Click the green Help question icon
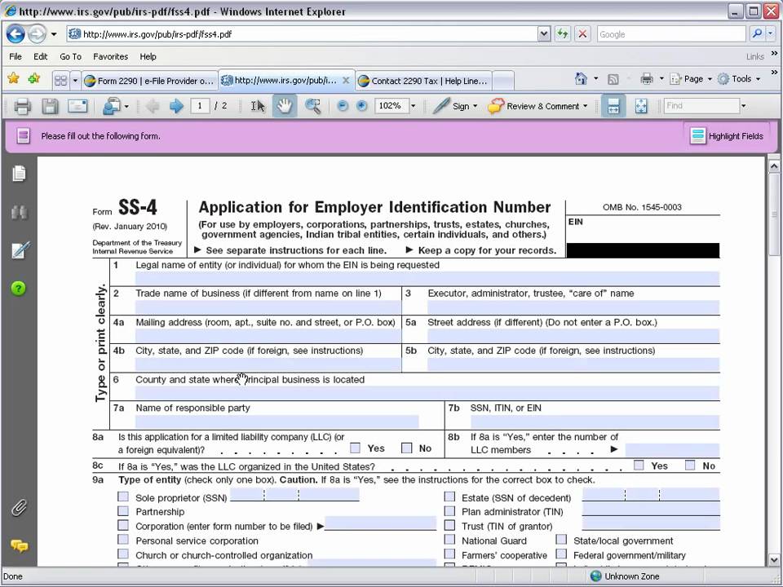Viewport: 783px width, 587px height. pyautogui.click(x=19, y=289)
